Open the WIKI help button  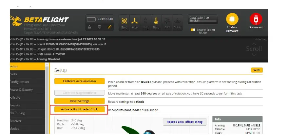coord(257,70)
